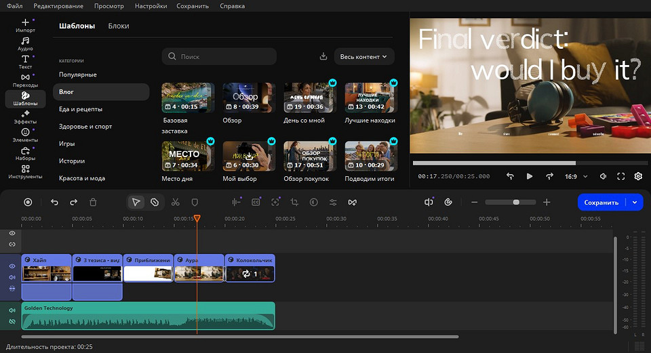Click the download icon next to search

pos(323,56)
